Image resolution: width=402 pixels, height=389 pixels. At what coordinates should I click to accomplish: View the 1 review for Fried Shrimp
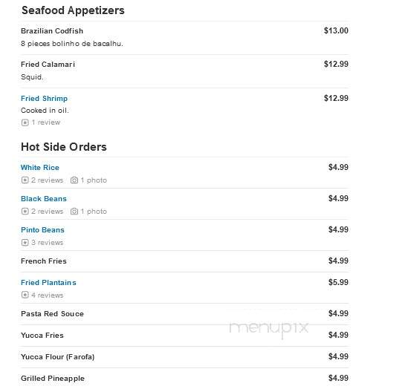point(46,122)
